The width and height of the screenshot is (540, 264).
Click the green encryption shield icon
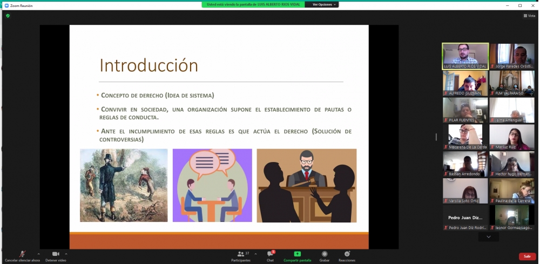[8, 16]
